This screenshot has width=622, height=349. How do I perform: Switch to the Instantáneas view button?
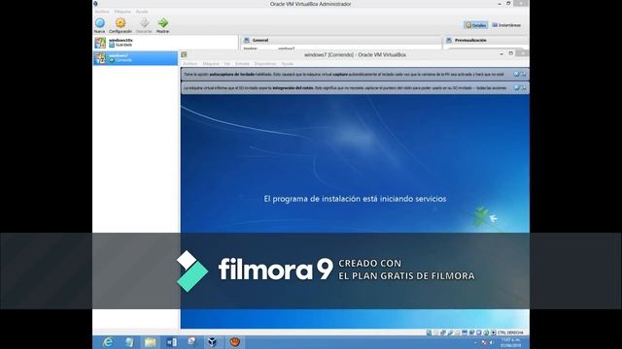506,25
